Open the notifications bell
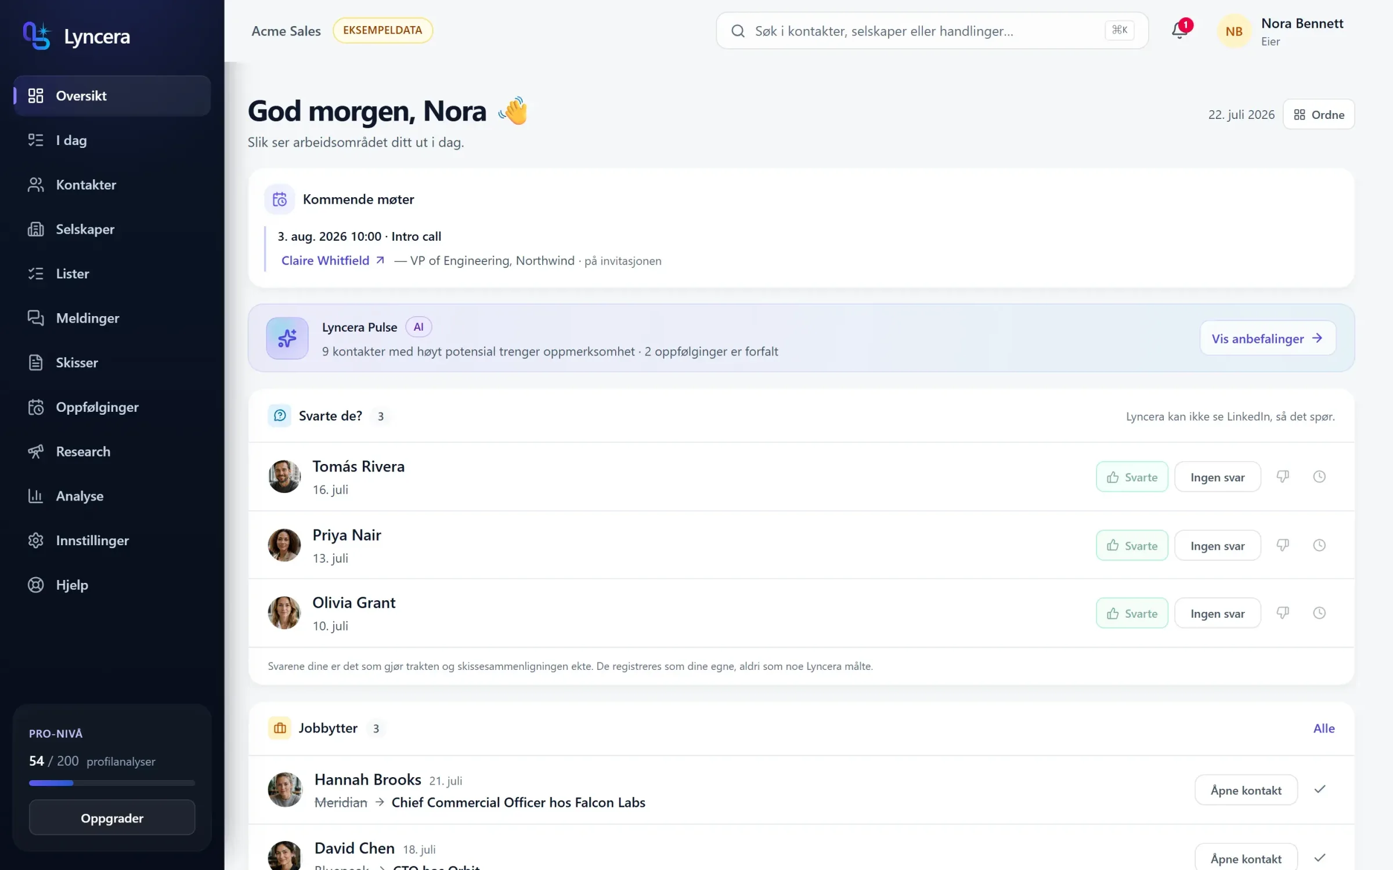This screenshot has height=870, width=1393. click(1180, 30)
